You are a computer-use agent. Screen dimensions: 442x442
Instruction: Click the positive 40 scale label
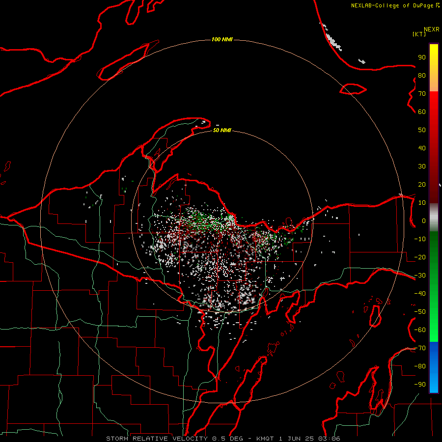(x=422, y=148)
